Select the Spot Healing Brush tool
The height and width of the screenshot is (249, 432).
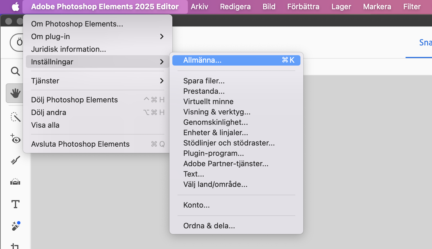(x=15, y=226)
